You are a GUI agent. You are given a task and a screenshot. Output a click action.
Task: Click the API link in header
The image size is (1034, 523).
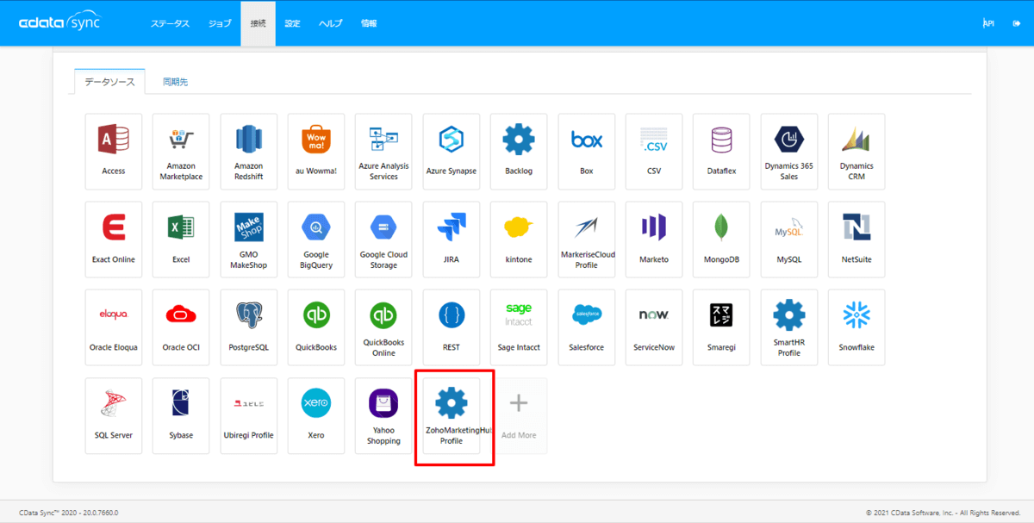tap(988, 23)
